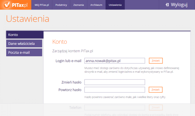Select the Ustawienia navigation tab
The width and height of the screenshot is (195, 116).
[115, 5]
